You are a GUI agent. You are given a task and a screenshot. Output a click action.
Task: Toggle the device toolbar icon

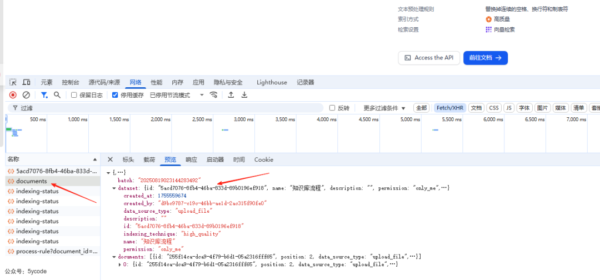click(27, 82)
